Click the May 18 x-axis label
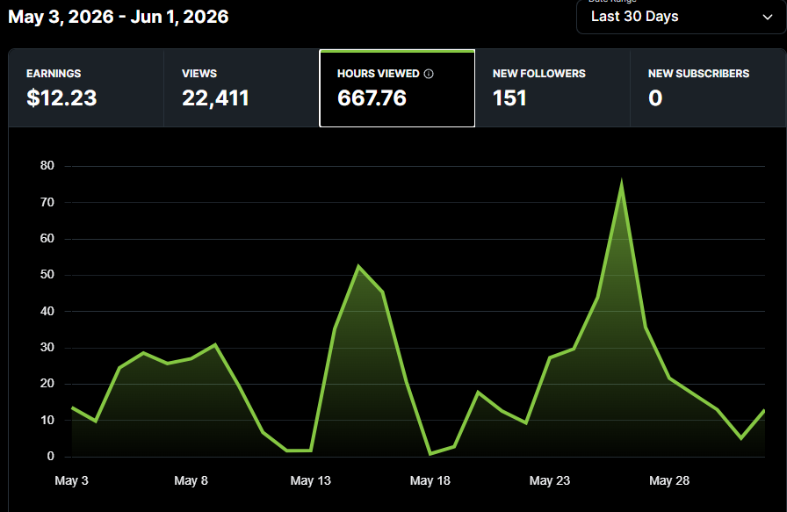This screenshot has height=512, width=787. click(x=430, y=480)
